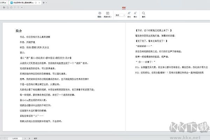
Task: Click the line starting with 标签
Action: click(34, 47)
